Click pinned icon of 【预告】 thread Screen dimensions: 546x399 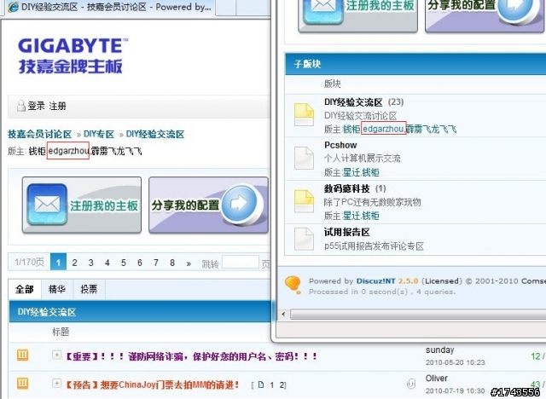point(23,384)
